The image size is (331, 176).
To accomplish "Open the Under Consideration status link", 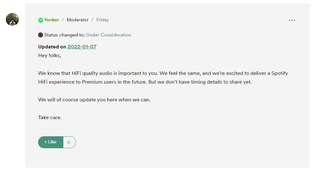I will click(109, 35).
